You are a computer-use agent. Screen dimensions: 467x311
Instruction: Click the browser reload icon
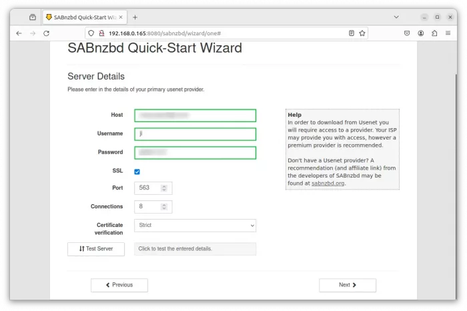[46, 33]
